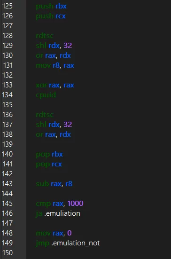Image resolution: width=171 pixels, height=259 pixels.
Task: Click the 'ja .emuliation' jump line
Action: (x=58, y=213)
